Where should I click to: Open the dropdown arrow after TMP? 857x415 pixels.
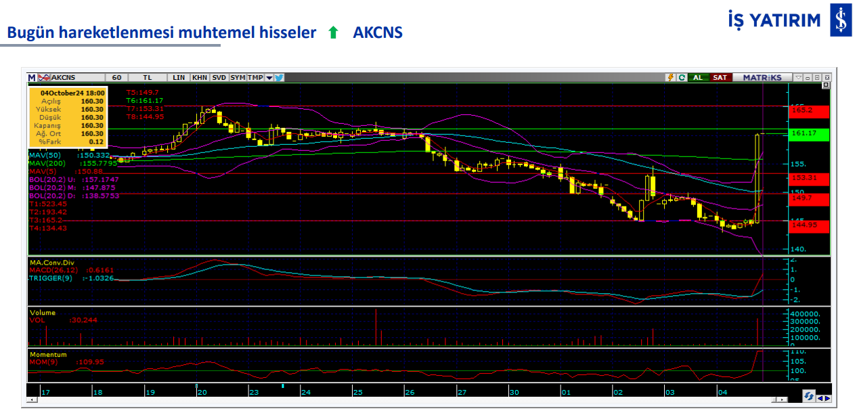click(x=269, y=77)
